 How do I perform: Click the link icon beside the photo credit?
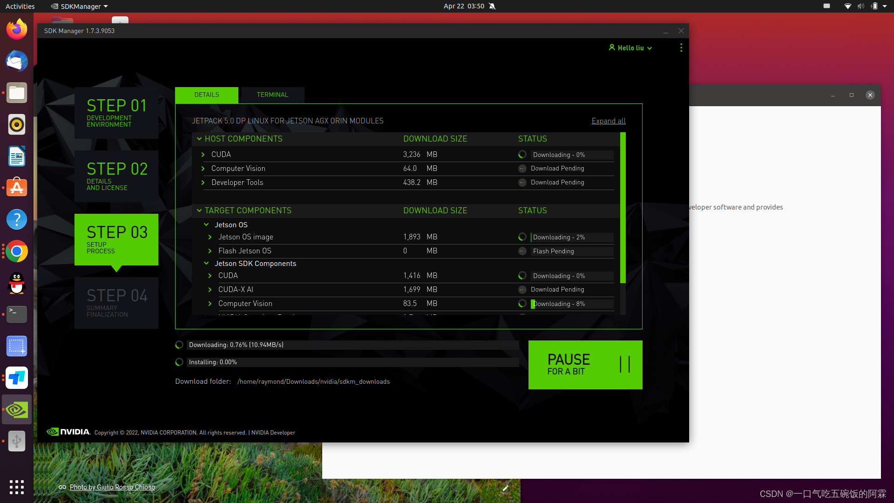(62, 487)
